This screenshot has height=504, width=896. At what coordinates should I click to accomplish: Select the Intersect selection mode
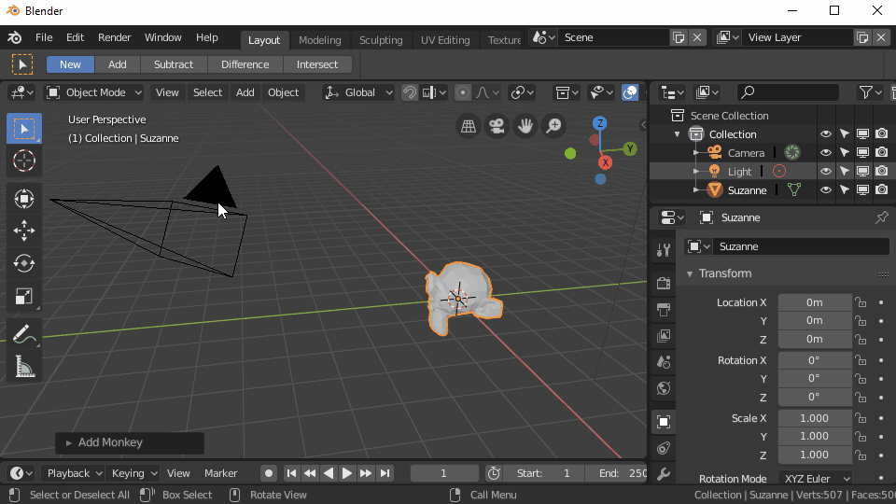coord(317,64)
